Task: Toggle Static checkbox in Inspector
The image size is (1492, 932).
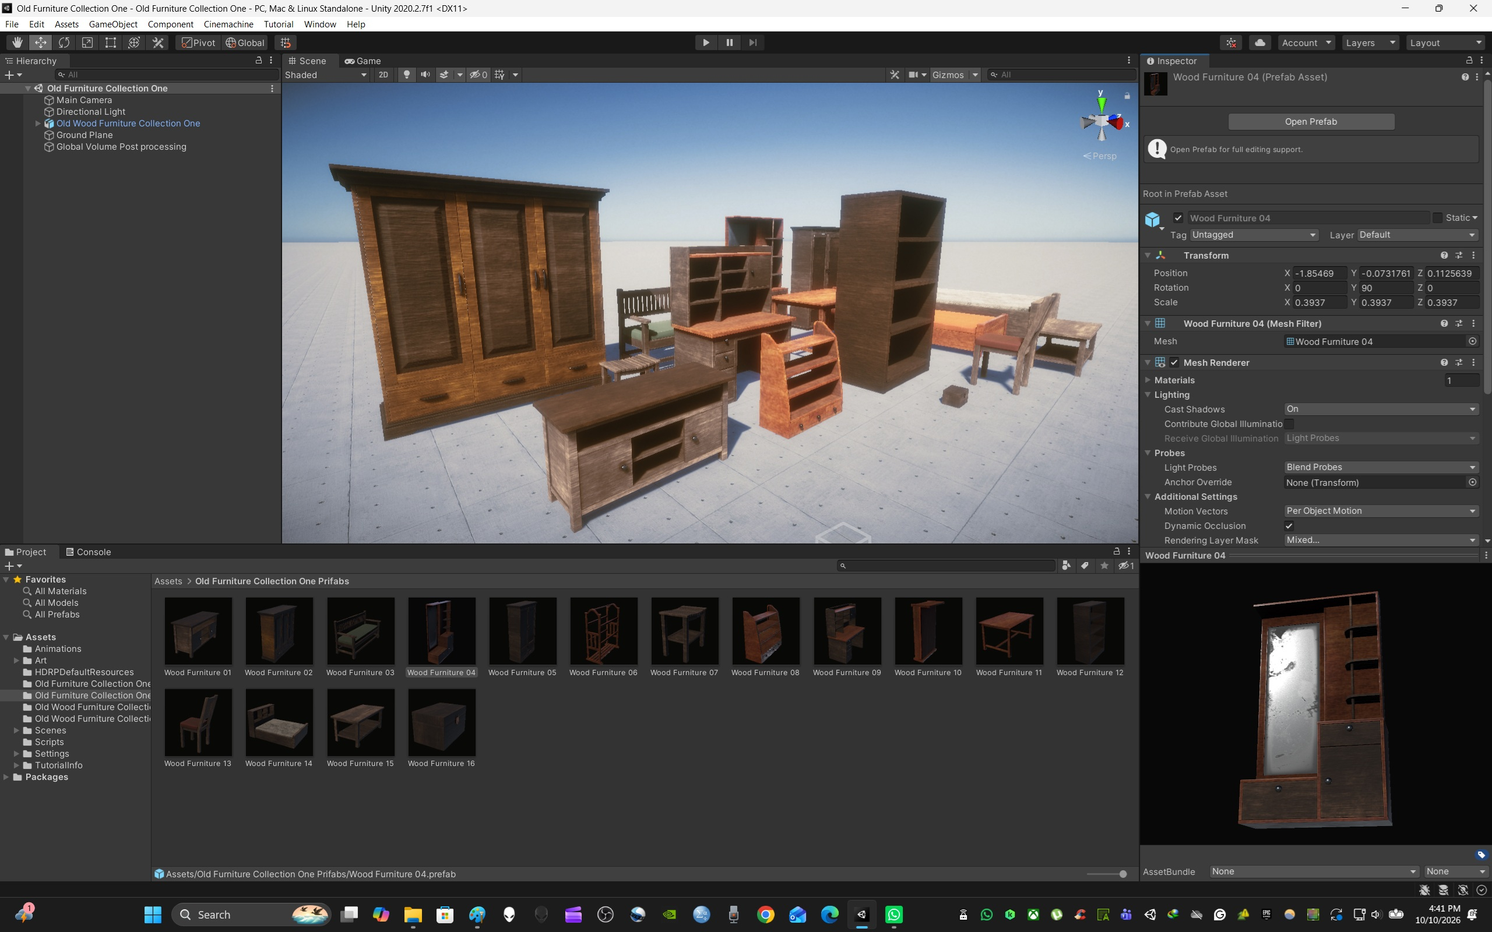Action: pyautogui.click(x=1437, y=218)
